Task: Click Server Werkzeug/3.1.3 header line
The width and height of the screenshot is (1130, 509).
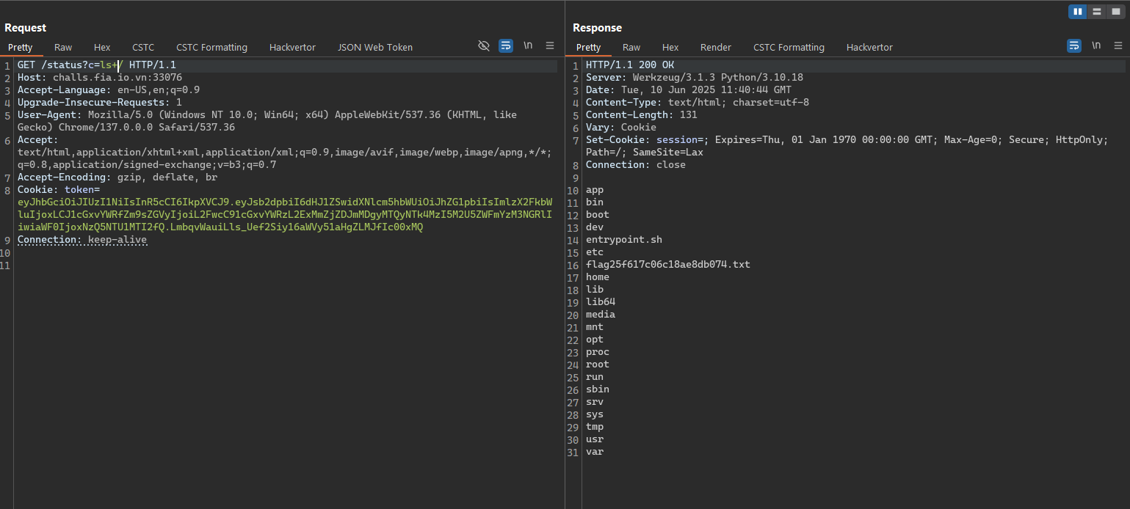Action: click(x=695, y=77)
